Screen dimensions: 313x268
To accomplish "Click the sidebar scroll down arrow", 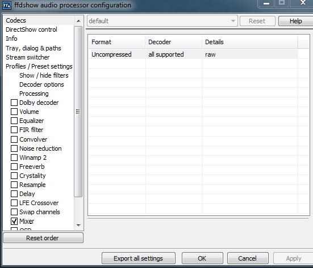I will (78, 226).
